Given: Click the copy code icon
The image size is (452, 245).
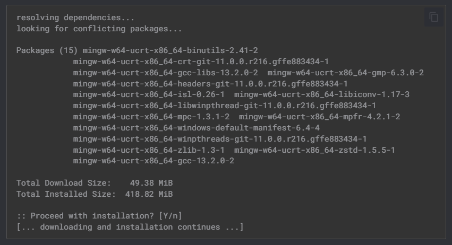Looking at the screenshot, I should (434, 17).
